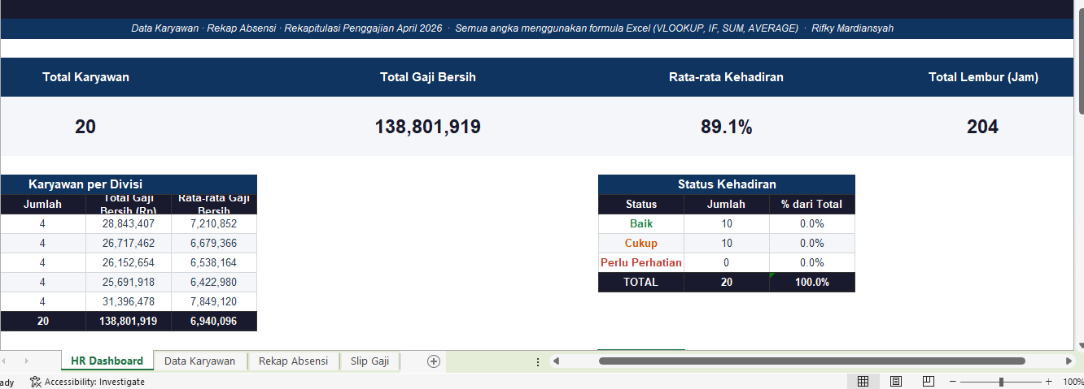Image resolution: width=1084 pixels, height=389 pixels.
Task: Click the zoom slider handle
Action: pyautogui.click(x=1001, y=382)
